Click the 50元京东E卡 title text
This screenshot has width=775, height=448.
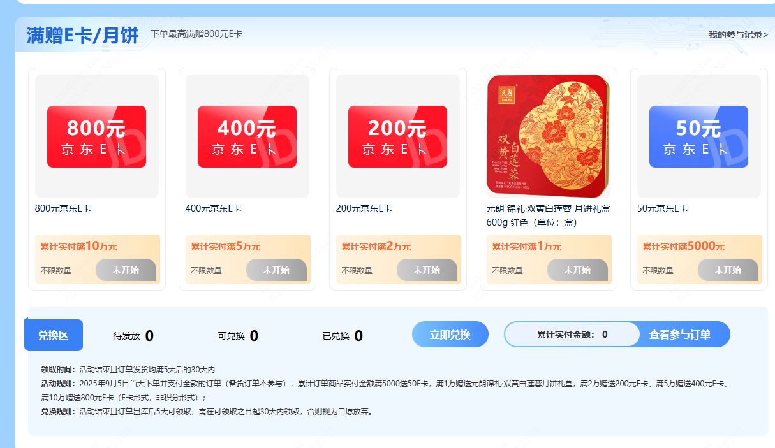pyautogui.click(x=663, y=208)
